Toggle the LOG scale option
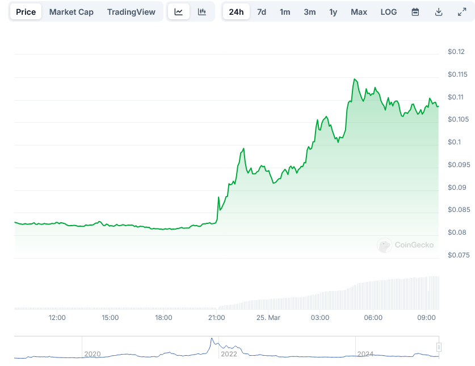Viewport: 475px width, 366px height. point(389,12)
